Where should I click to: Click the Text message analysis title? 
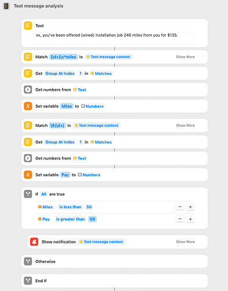click(38, 6)
